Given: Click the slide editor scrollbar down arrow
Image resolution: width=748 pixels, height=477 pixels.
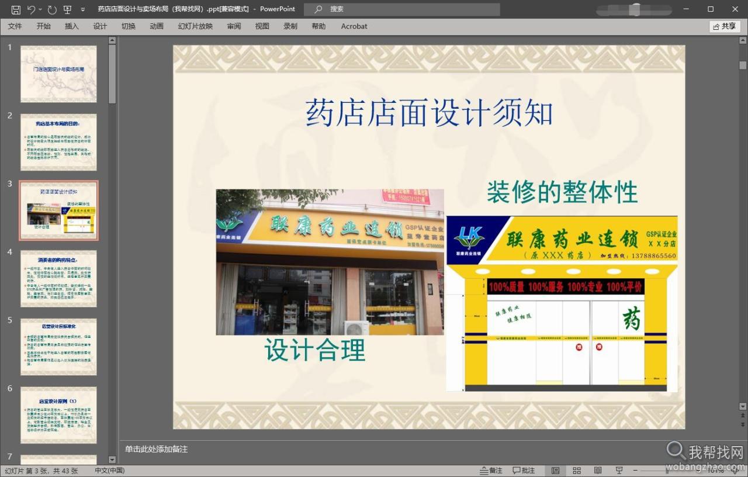Looking at the screenshot, I should (743, 406).
